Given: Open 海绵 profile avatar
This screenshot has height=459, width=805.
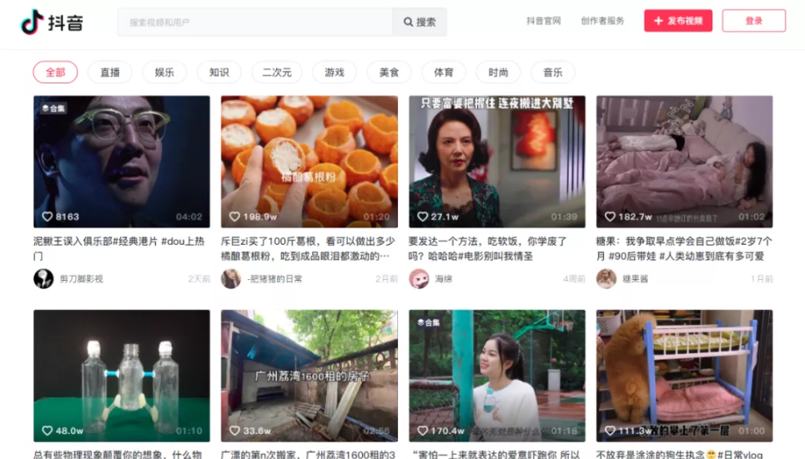Looking at the screenshot, I should point(419,279).
